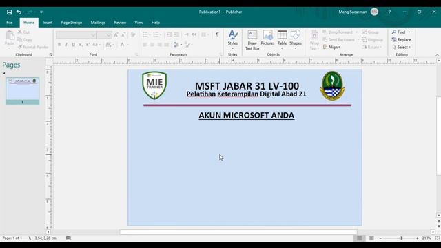Image resolution: width=441 pixels, height=248 pixels.
Task: Zoom in with the plus button
Action: (418, 238)
